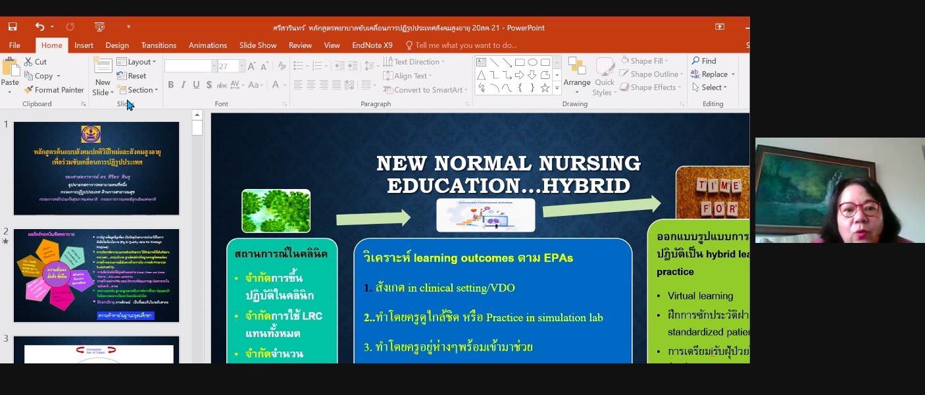Open the Replace dropdown arrow
The width and height of the screenshot is (925, 395).
tap(733, 74)
